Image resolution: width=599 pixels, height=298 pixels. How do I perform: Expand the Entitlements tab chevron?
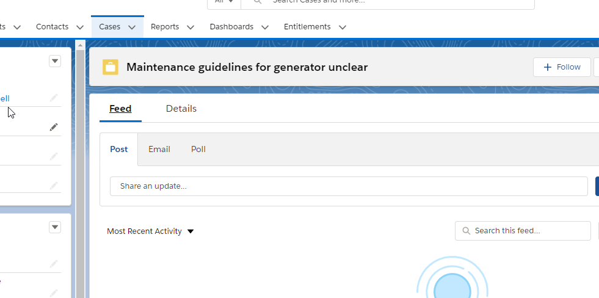(343, 27)
